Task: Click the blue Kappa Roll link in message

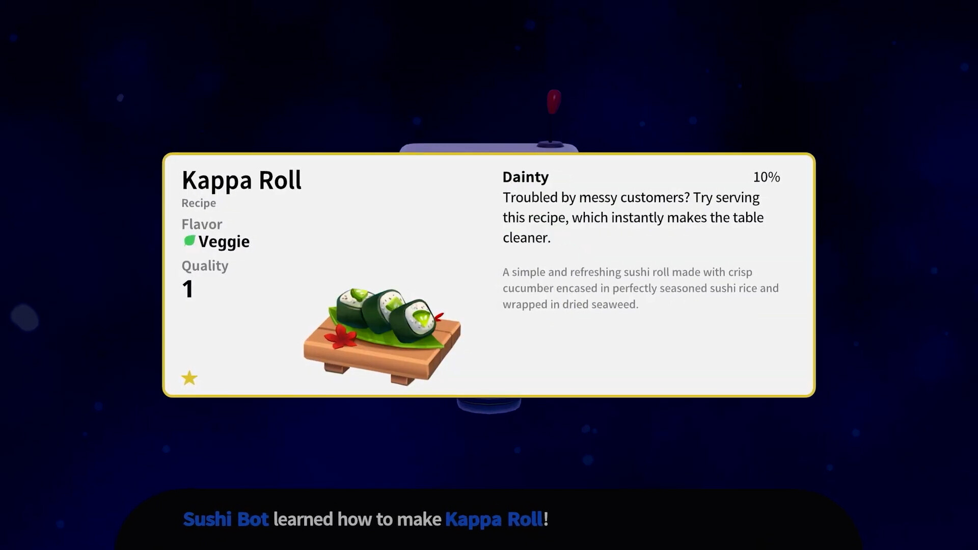Action: pos(494,519)
